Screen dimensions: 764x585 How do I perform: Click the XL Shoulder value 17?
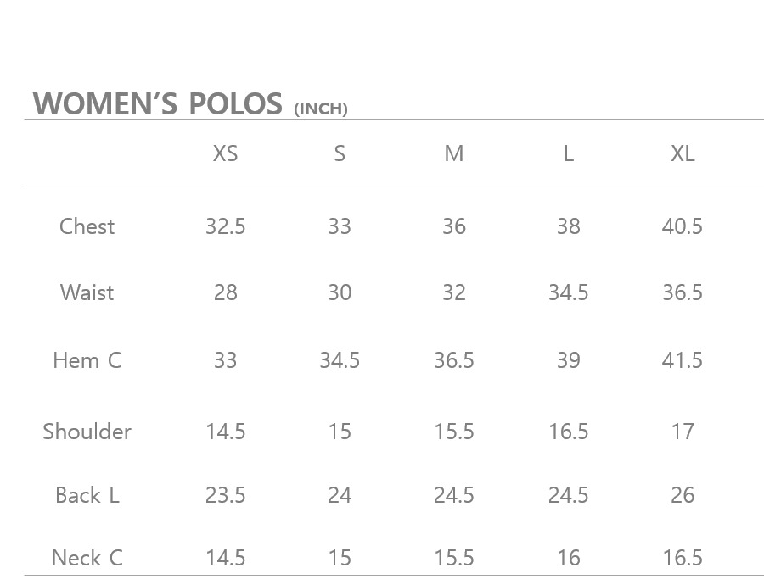tap(683, 432)
